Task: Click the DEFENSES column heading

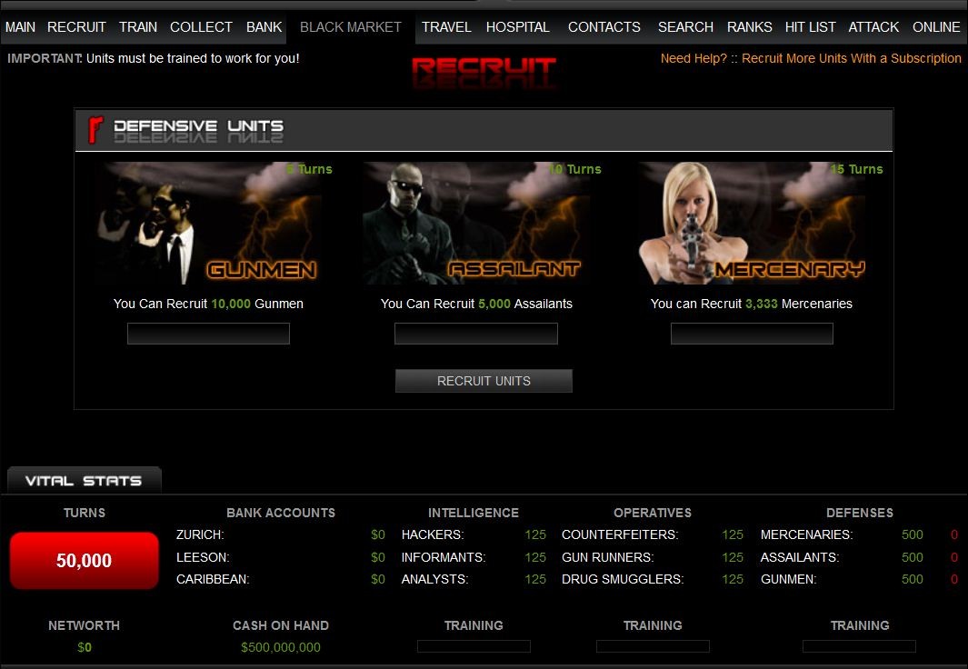Action: tap(860, 513)
